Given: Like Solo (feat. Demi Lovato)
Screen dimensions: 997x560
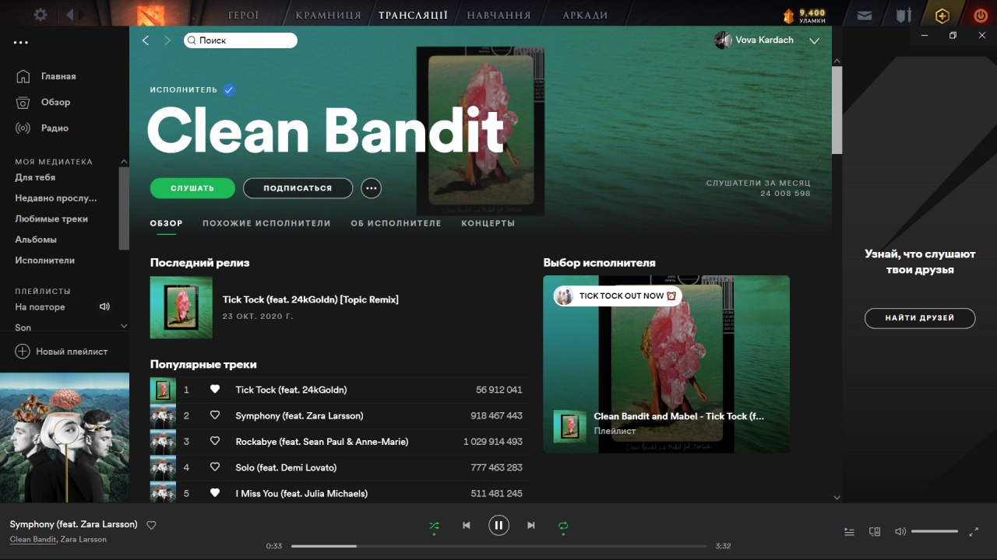Looking at the screenshot, I should 215,467.
